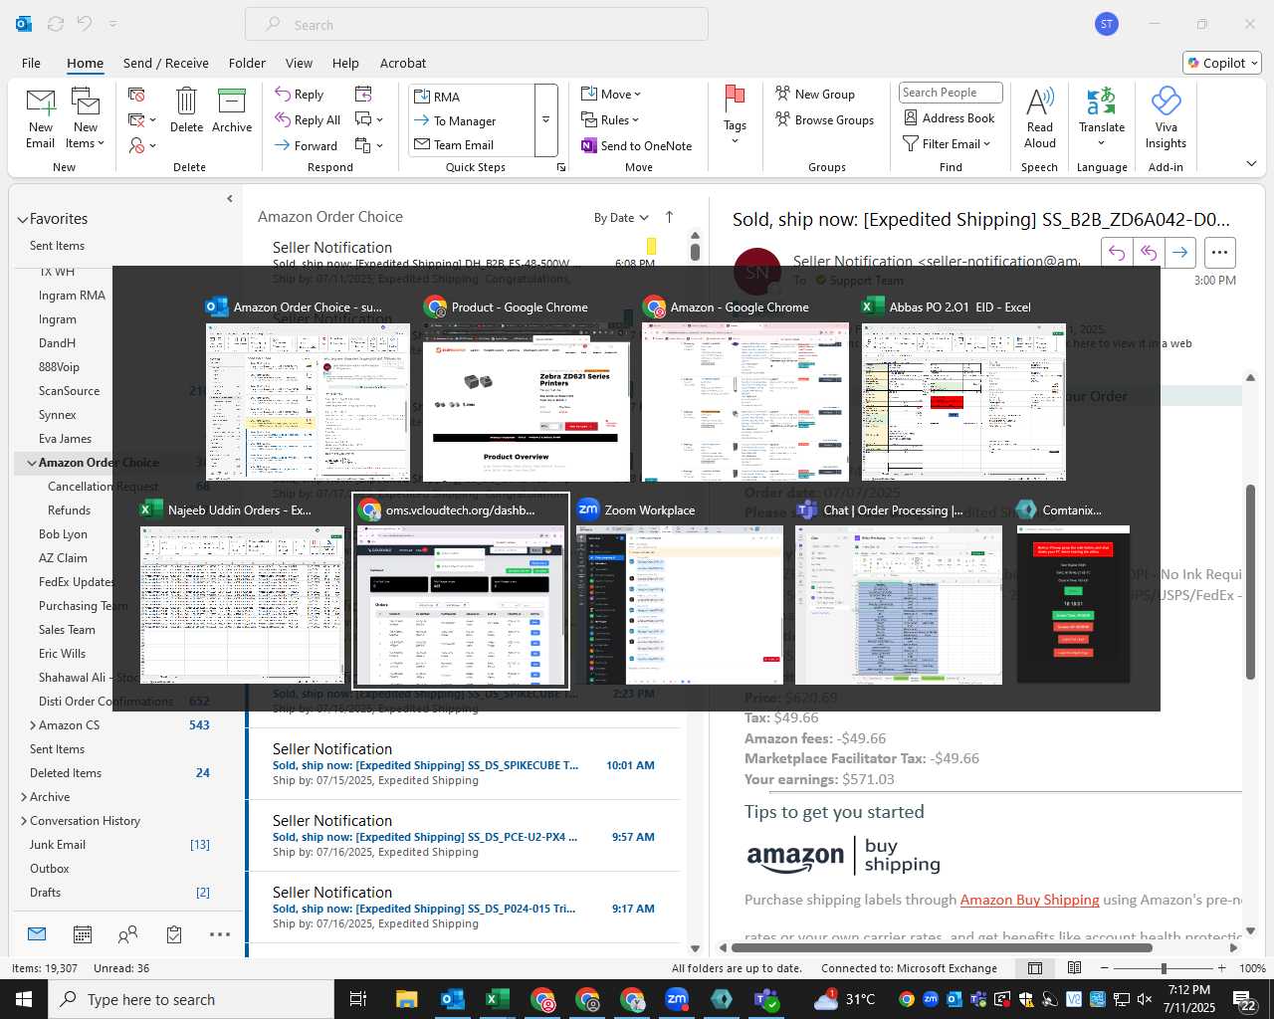Viewport: 1274px width, 1019px height.
Task: Adjust the zoom slider in status bar
Action: (x=1164, y=968)
